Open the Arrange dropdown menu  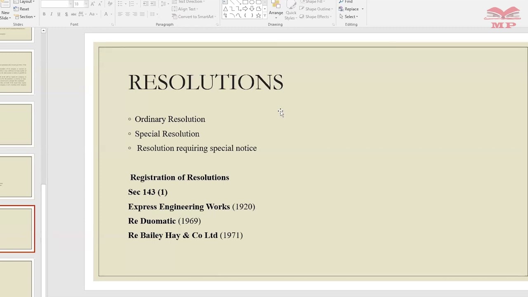click(x=276, y=10)
